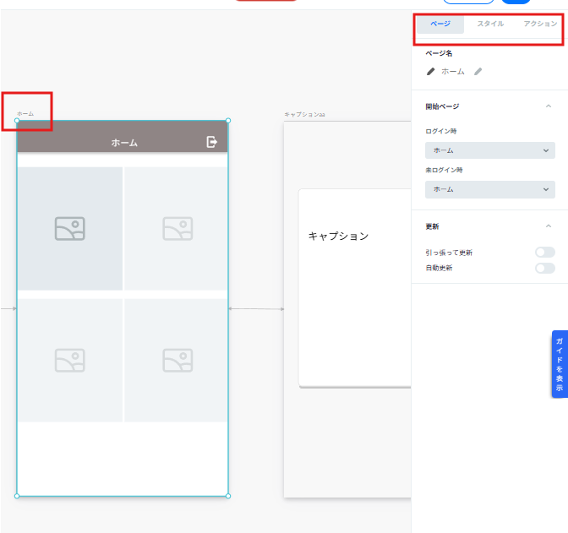Select the キャプション text element

pyautogui.click(x=338, y=236)
